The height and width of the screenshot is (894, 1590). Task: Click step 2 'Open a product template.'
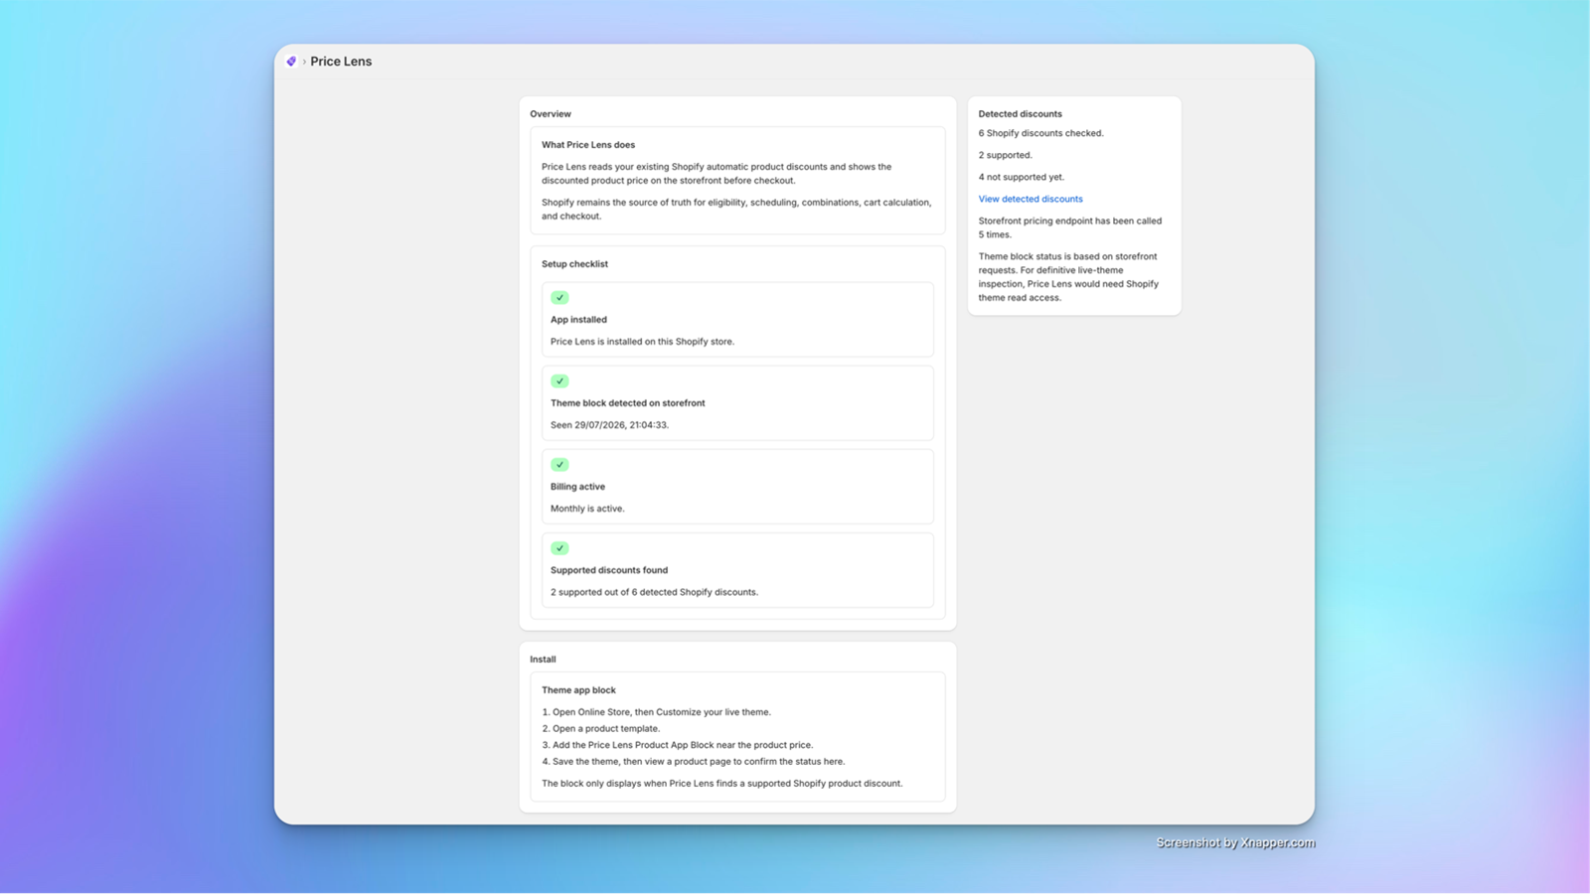(x=600, y=728)
